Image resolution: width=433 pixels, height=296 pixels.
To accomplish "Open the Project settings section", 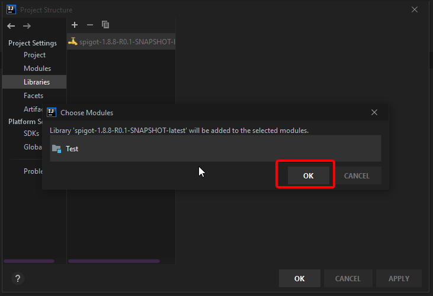I will [x=34, y=55].
